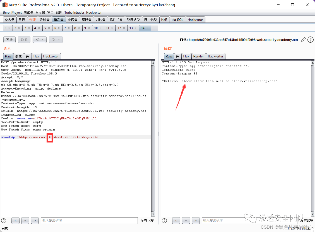The image size is (315, 232).
Task: Open the Turbo Intruder menu
Action: click(74, 13)
